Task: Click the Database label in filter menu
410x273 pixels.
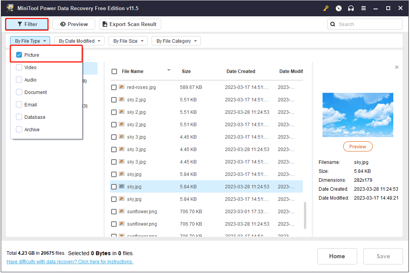Action: [x=35, y=117]
